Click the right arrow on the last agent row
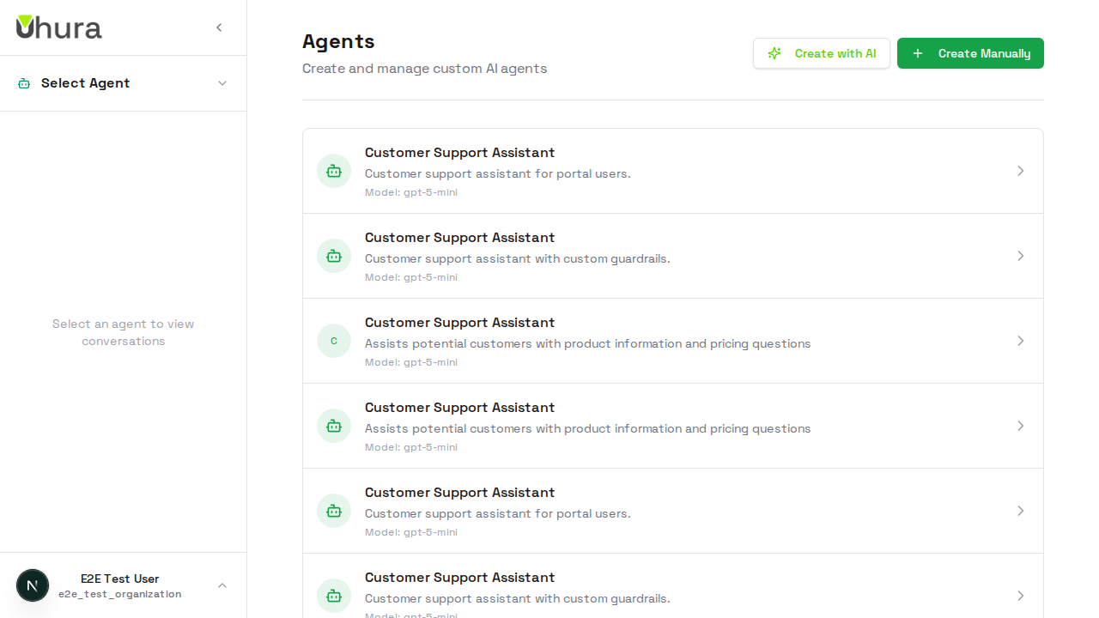The image size is (1099, 618). (1021, 595)
